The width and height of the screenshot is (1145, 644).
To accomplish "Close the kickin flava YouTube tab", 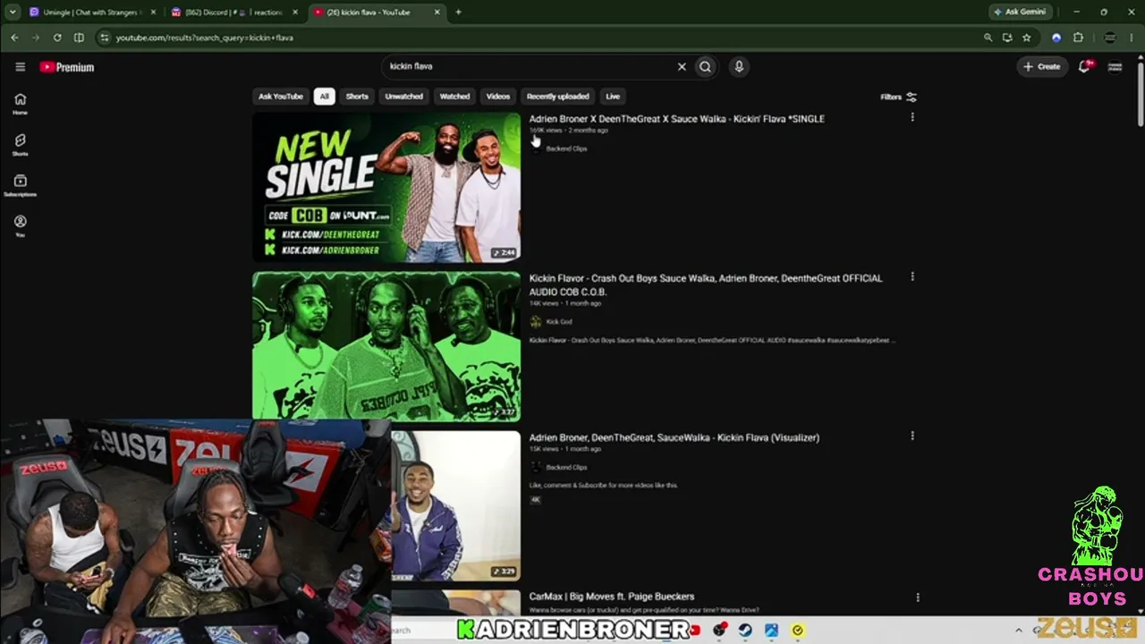I will point(437,12).
